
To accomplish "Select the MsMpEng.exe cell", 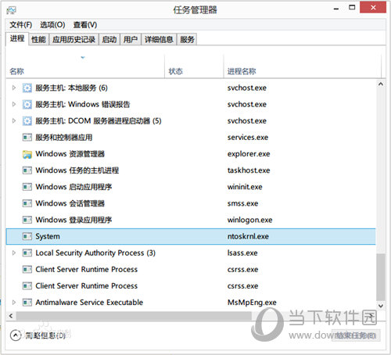I will (x=252, y=303).
